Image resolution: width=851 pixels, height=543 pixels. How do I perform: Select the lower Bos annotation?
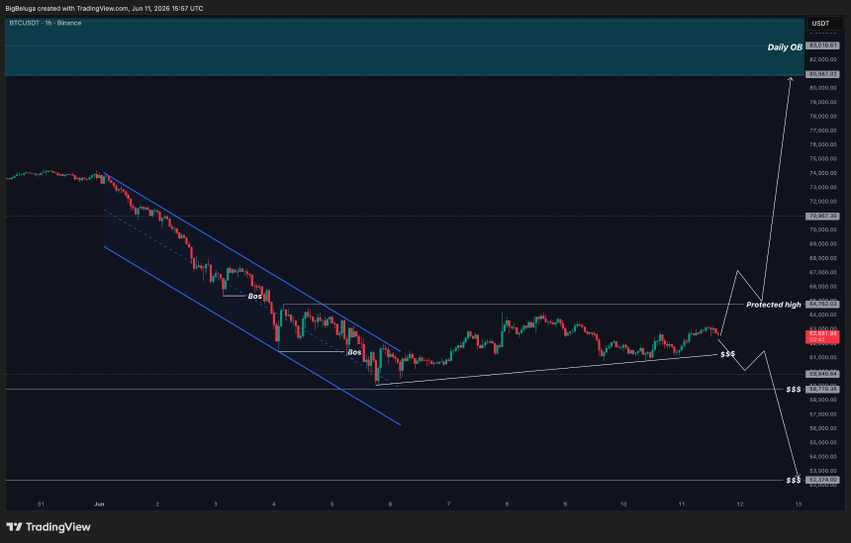point(354,352)
